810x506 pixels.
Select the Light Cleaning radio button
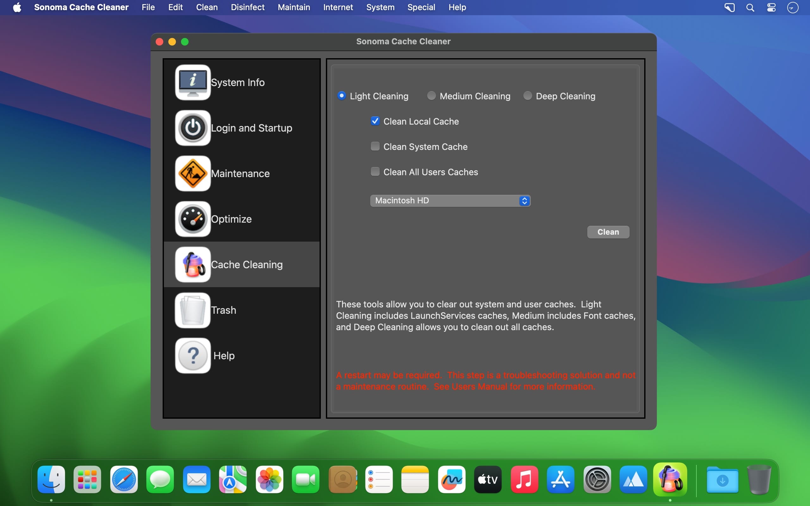click(341, 96)
